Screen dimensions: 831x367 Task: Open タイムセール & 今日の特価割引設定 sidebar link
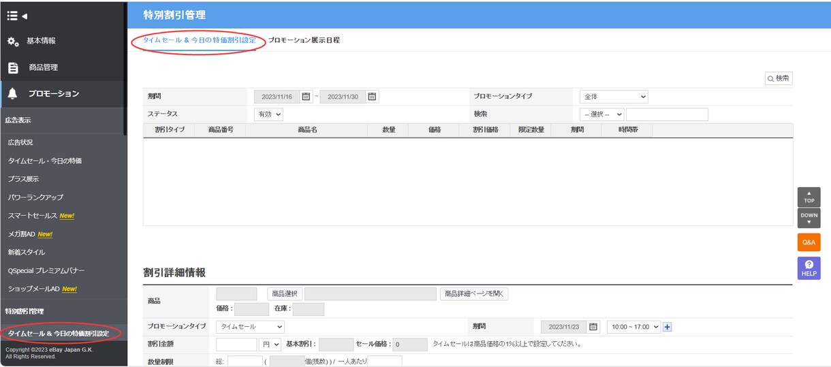[x=58, y=334]
